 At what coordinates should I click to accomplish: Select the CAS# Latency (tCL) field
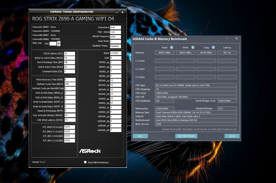point(70,53)
